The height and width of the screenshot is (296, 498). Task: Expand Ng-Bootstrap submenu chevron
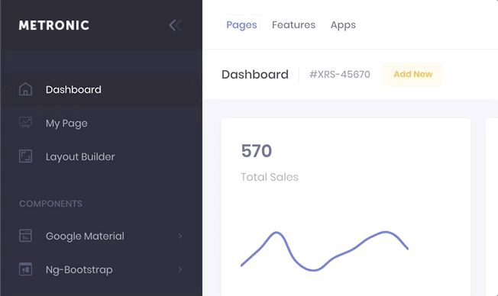pos(180,269)
